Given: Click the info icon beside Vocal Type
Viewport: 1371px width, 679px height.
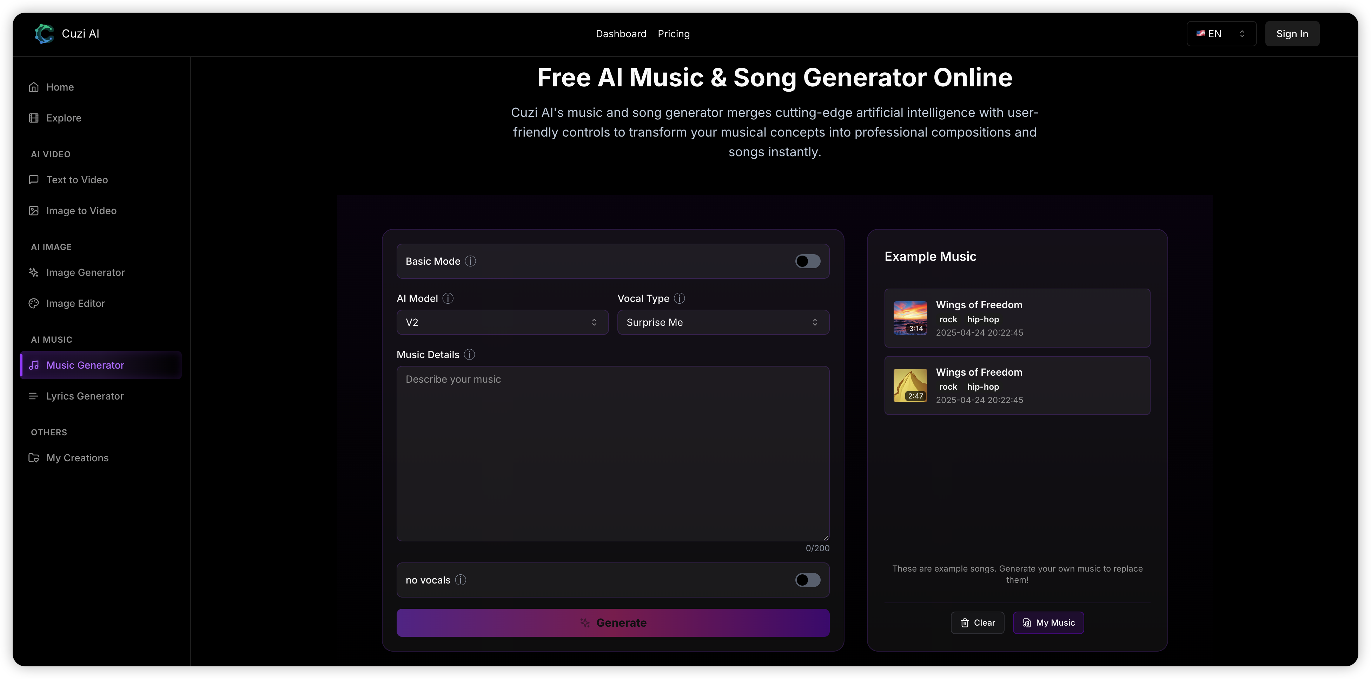Looking at the screenshot, I should point(679,298).
